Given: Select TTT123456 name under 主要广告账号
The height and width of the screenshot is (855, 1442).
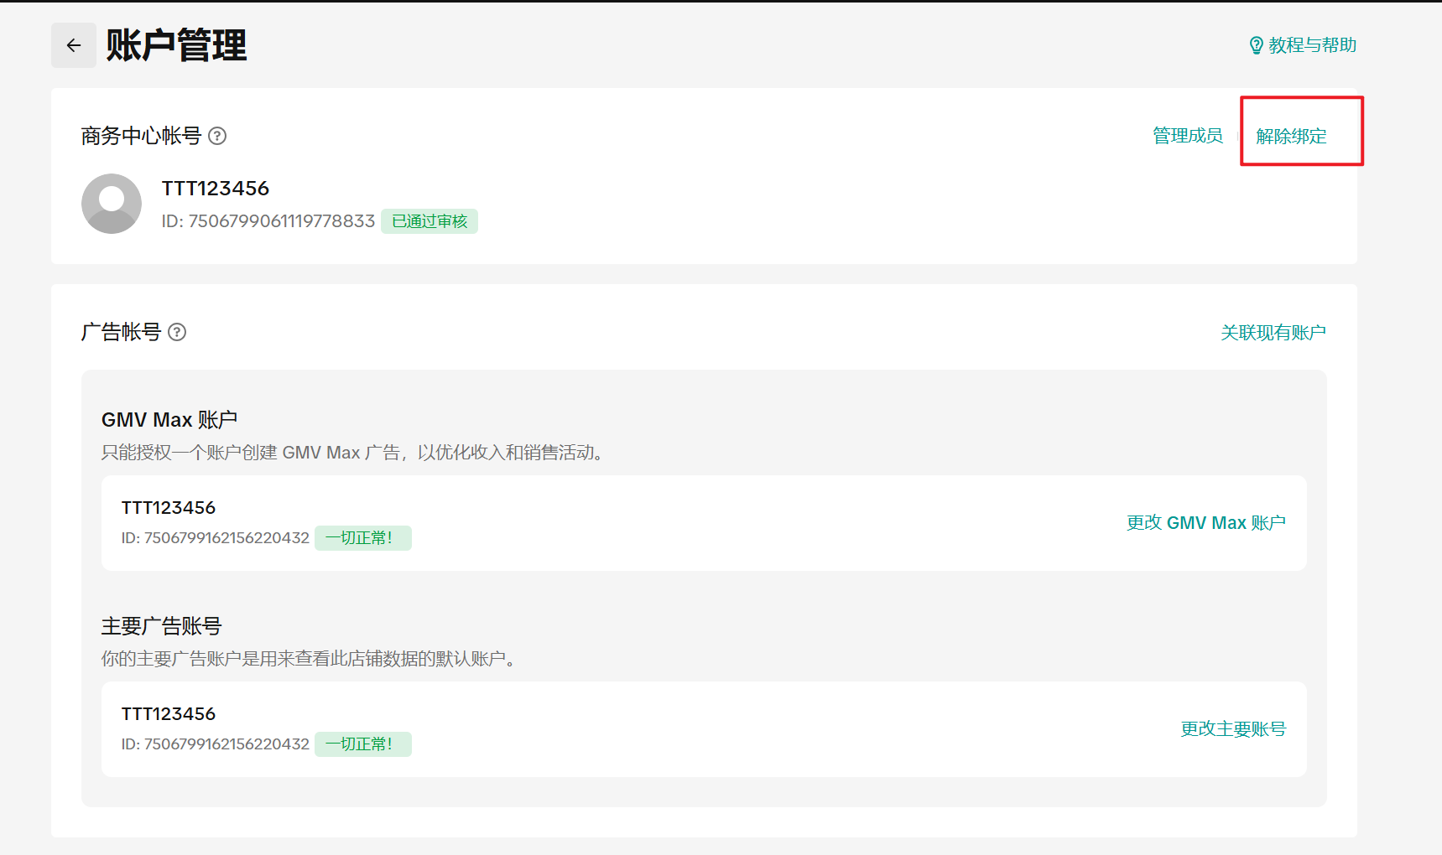Looking at the screenshot, I should click(x=169, y=714).
